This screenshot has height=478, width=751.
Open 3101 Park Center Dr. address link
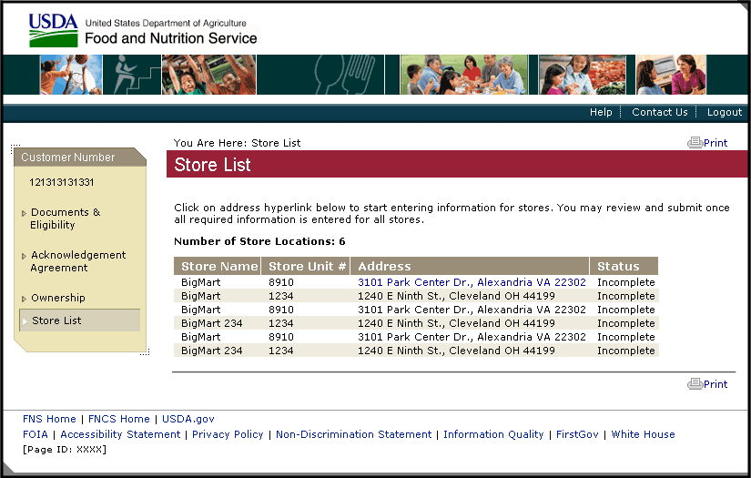click(x=472, y=282)
